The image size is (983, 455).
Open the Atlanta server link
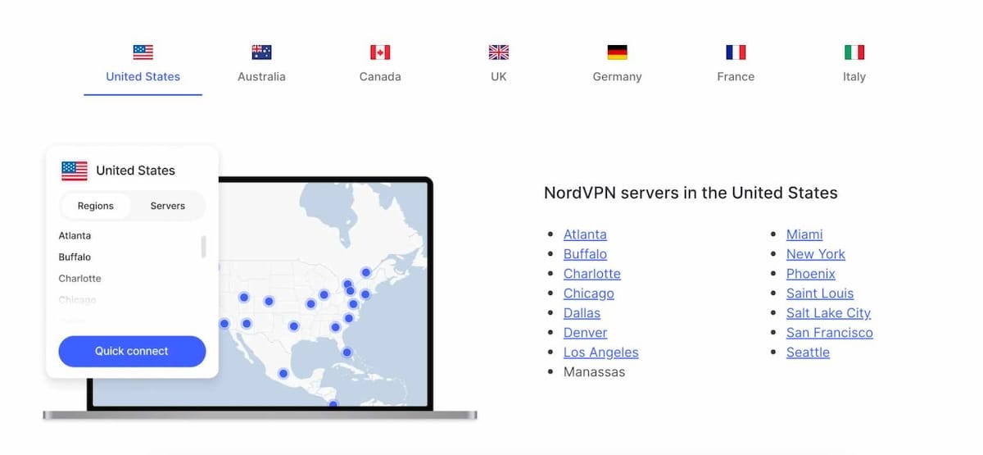click(x=585, y=234)
